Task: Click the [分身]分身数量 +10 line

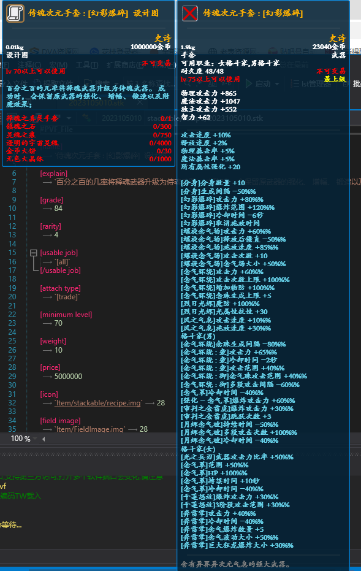Action: click(213, 183)
